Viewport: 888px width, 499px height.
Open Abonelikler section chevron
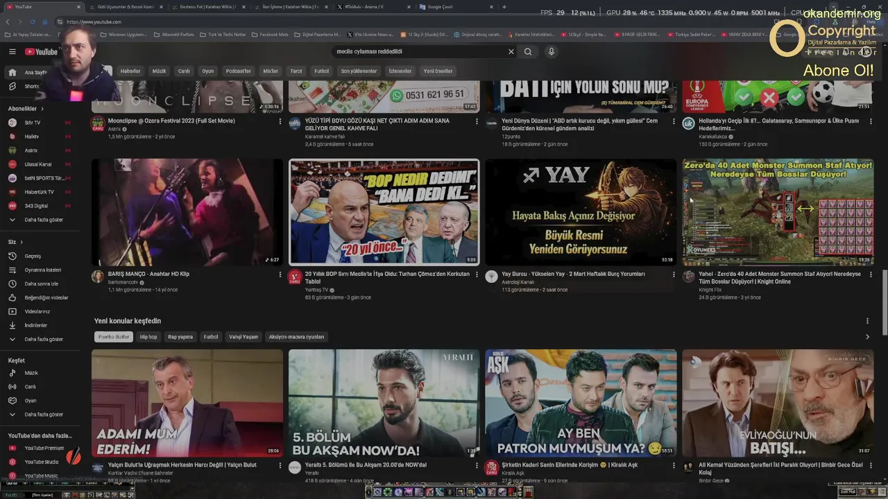coord(42,109)
